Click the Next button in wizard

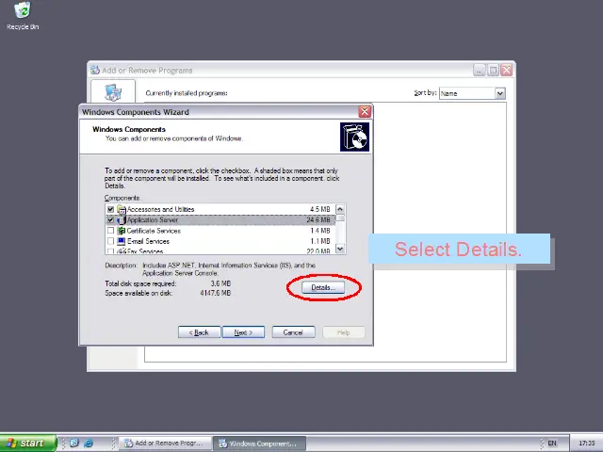[x=243, y=332]
